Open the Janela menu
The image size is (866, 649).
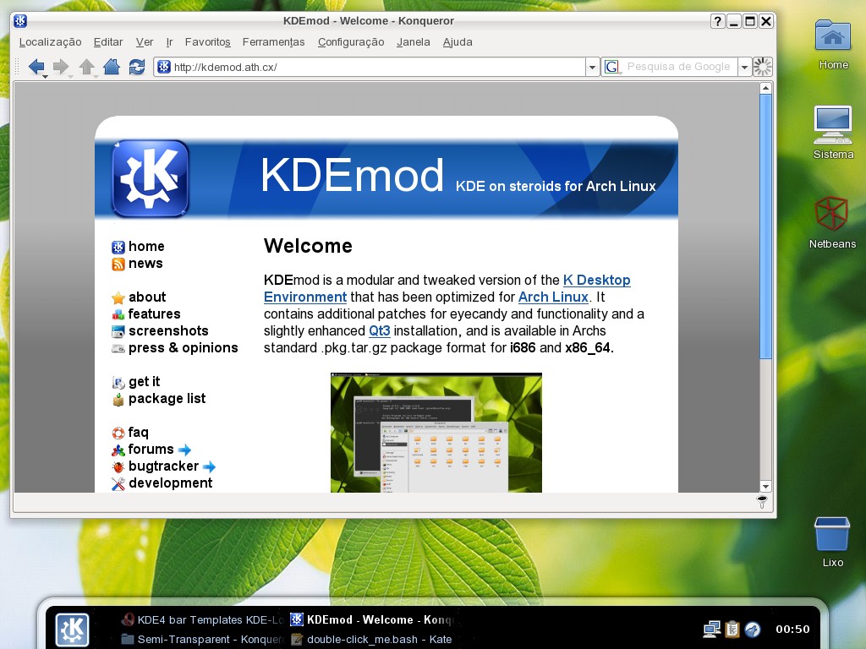click(x=413, y=42)
